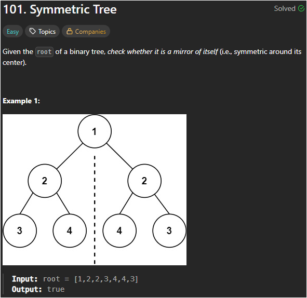Click the Easy difficulty badge
Viewport: 307px width, 298px height.
tap(12, 31)
